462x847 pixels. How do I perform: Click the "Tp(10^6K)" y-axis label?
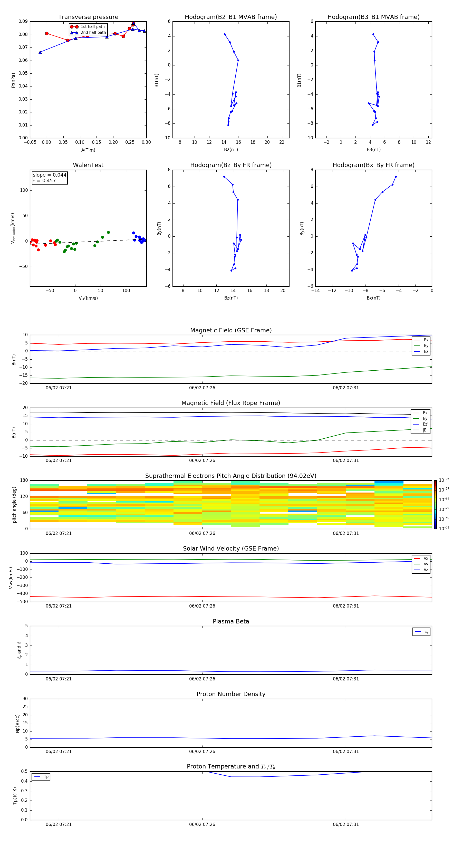[x=15, y=796]
